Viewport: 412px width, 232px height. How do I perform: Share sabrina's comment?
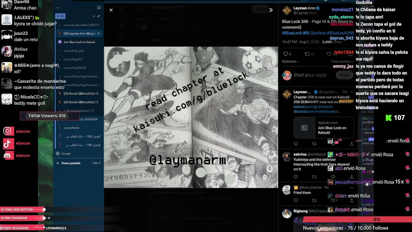point(351,177)
